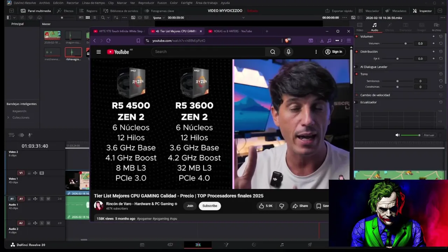The image size is (448, 252).
Task: Adjust the Semitonos pitch slider
Action: pos(398,81)
